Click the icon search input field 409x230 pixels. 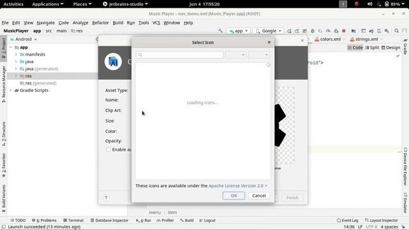[180, 55]
